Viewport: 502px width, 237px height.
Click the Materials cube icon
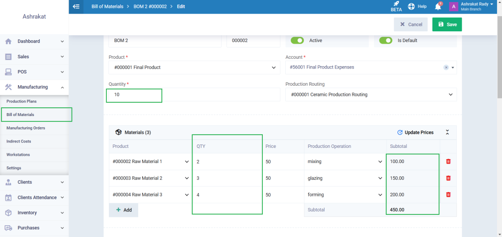pos(119,132)
